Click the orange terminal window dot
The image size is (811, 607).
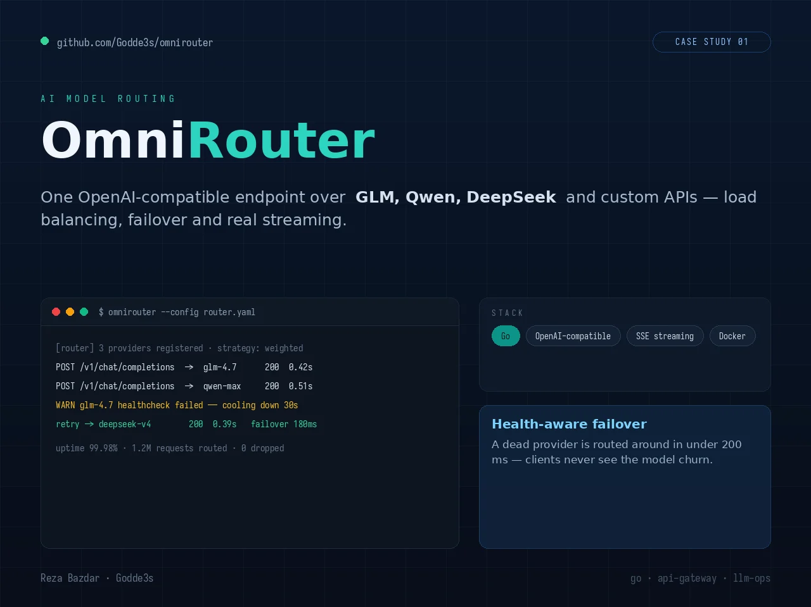tap(70, 311)
